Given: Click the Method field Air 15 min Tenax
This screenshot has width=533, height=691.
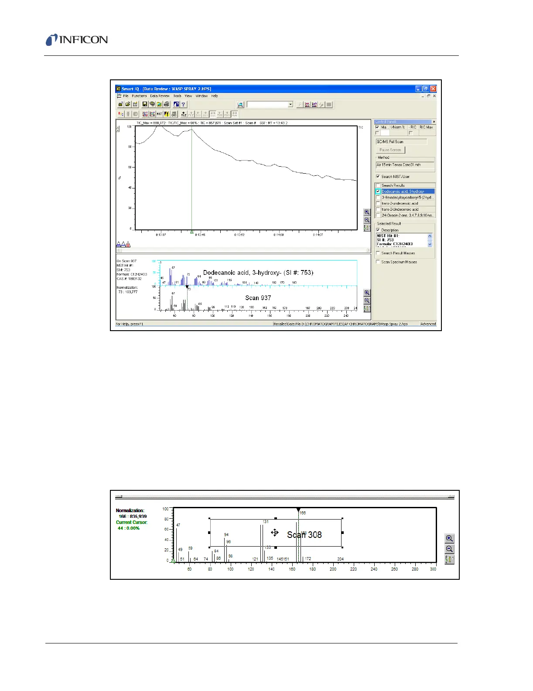Looking at the screenshot, I should (405, 165).
